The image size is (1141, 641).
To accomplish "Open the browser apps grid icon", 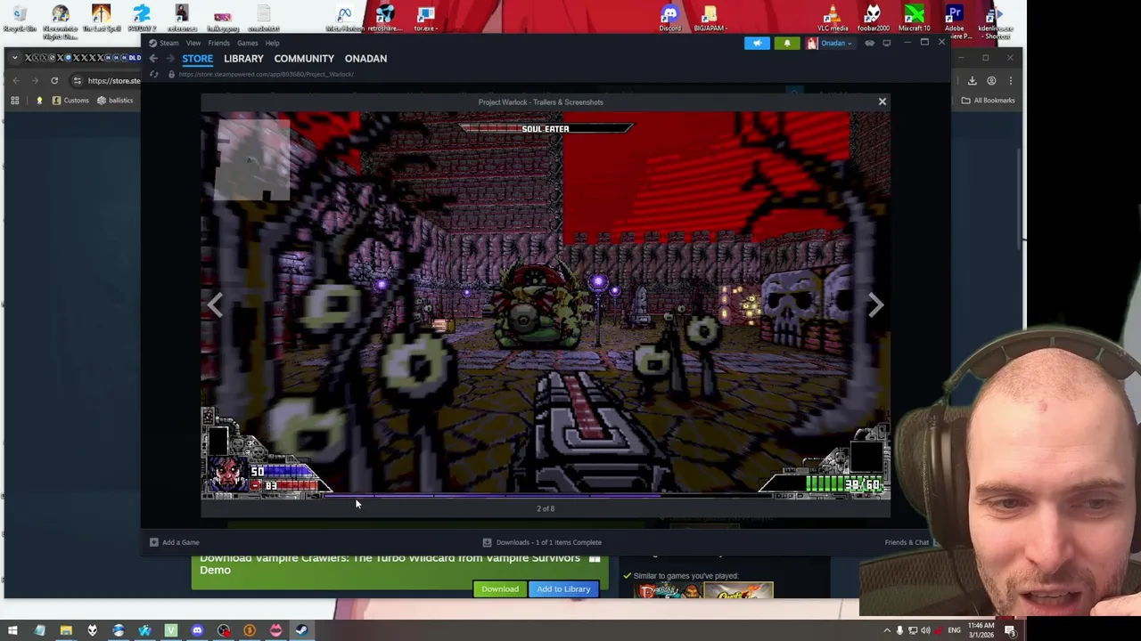I will click(x=15, y=101).
